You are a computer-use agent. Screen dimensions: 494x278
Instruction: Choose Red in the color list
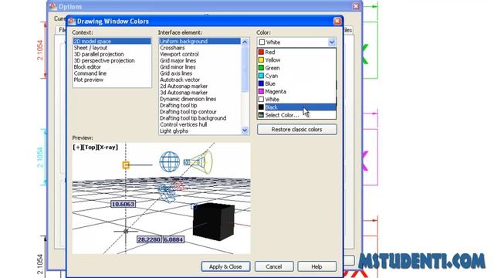[296, 52]
